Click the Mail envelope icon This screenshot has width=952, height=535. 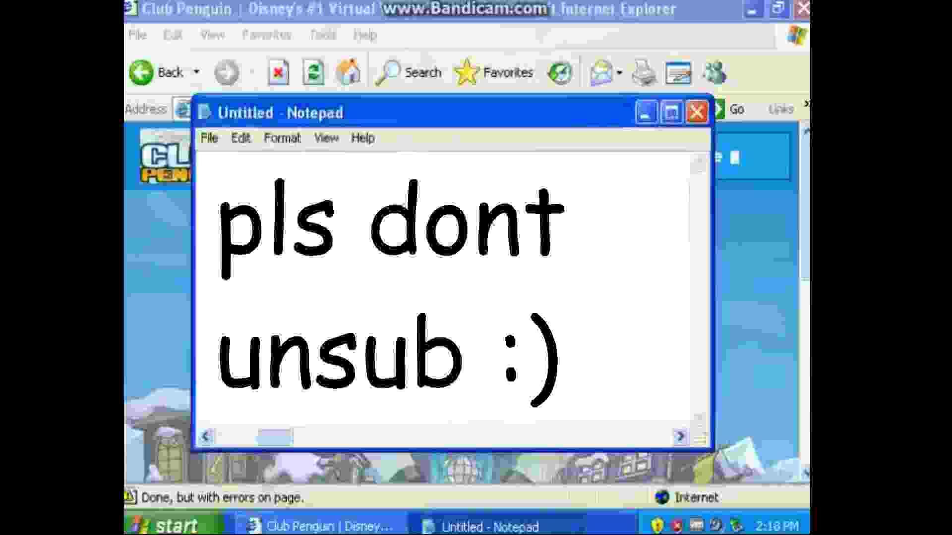coord(600,73)
